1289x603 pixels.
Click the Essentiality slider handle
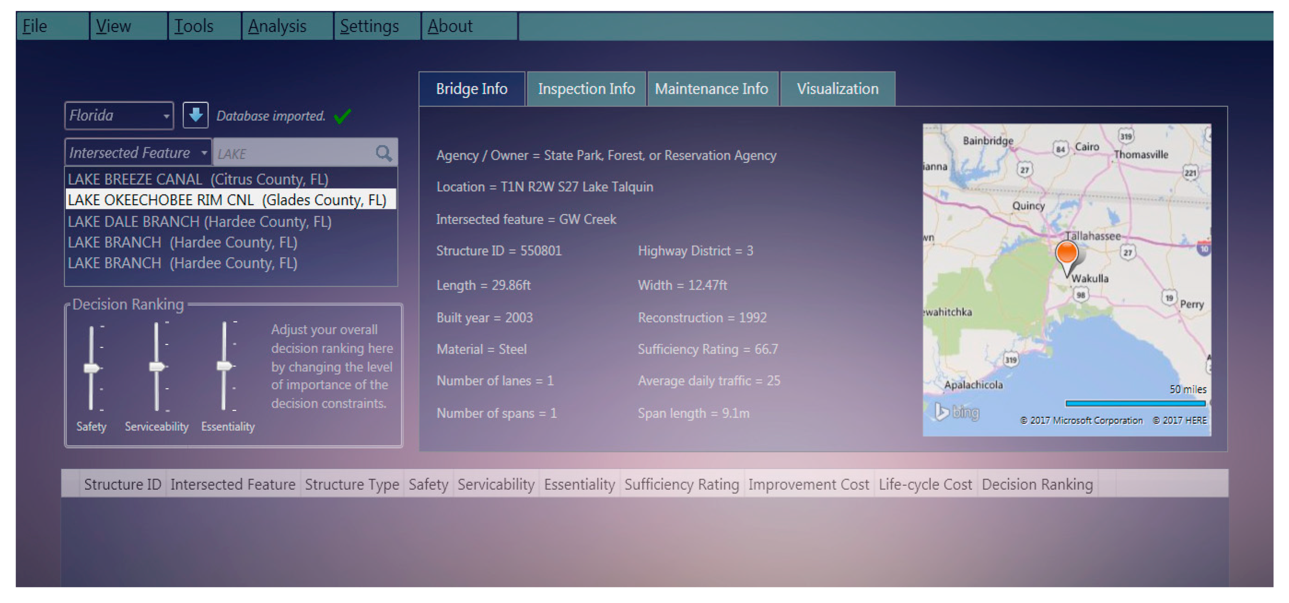tap(224, 366)
